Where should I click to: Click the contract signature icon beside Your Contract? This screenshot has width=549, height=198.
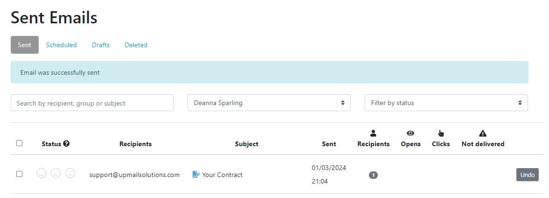tap(196, 175)
